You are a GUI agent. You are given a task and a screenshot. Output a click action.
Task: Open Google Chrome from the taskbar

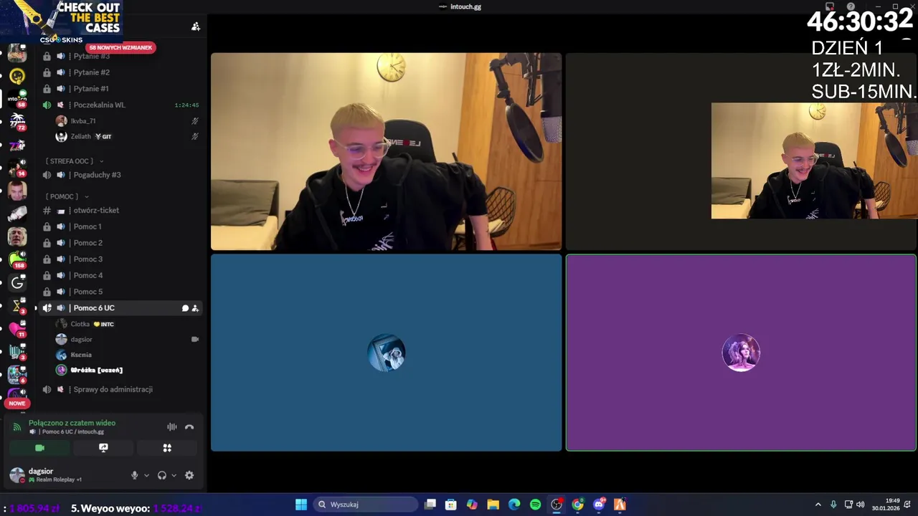pyautogui.click(x=577, y=505)
